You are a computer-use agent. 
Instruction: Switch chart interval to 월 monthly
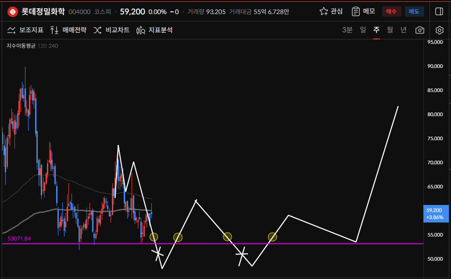(x=390, y=30)
